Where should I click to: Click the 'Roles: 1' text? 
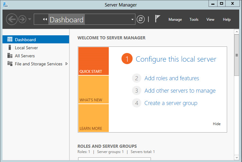[84, 152]
